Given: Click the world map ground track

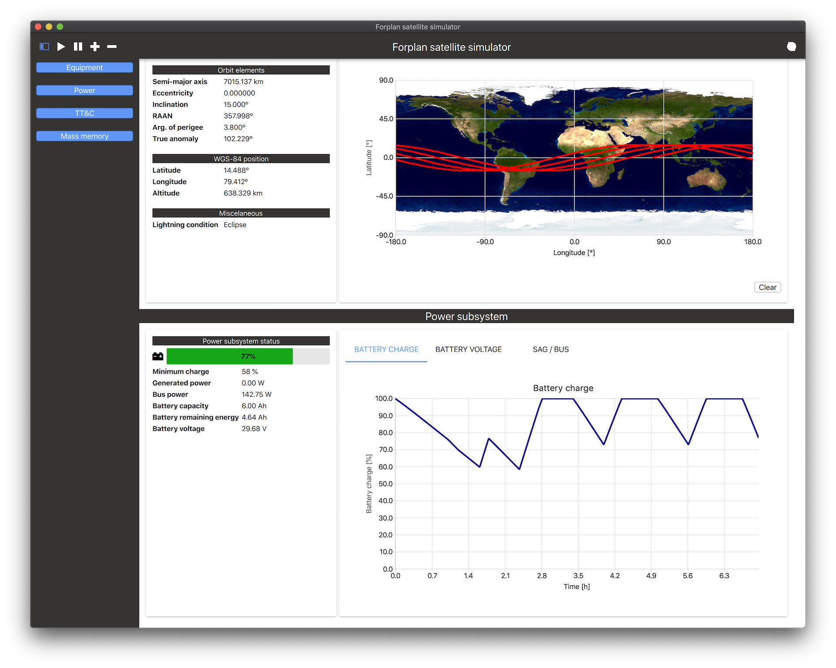Looking at the screenshot, I should [x=574, y=158].
